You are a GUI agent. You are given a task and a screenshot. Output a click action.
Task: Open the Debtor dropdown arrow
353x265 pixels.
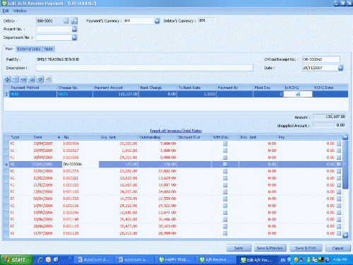coord(66,21)
